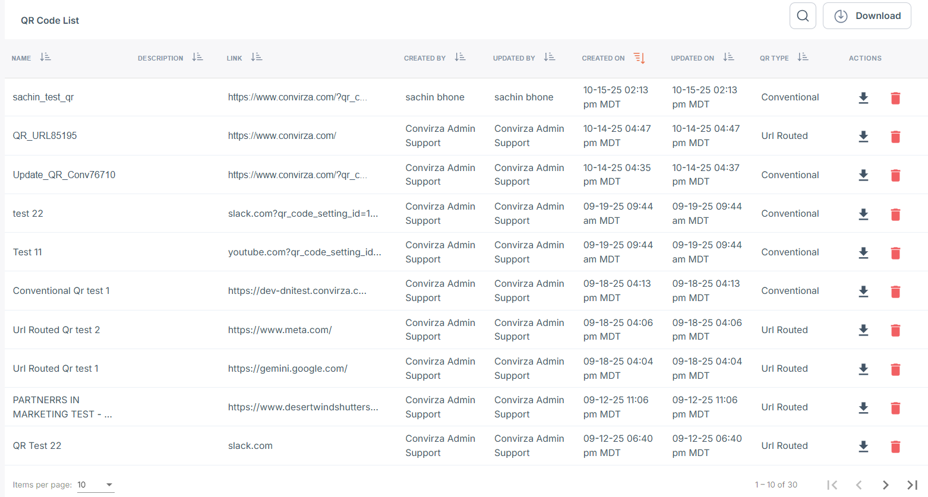This screenshot has width=928, height=497.
Task: Jump to last page of results
Action: coord(912,485)
